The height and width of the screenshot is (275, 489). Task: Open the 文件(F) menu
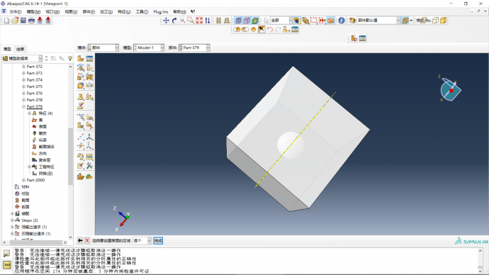coord(15,12)
